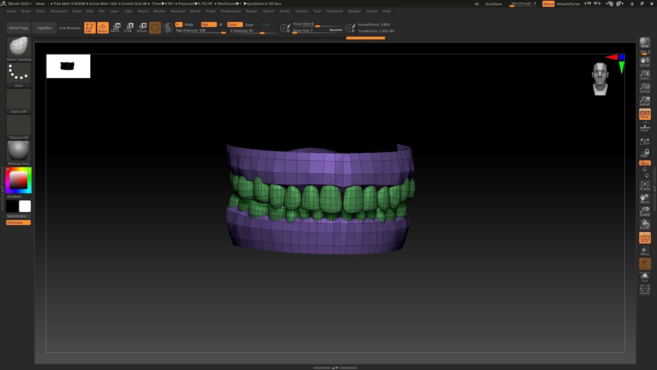Toggle the Zsub mode

249,25
